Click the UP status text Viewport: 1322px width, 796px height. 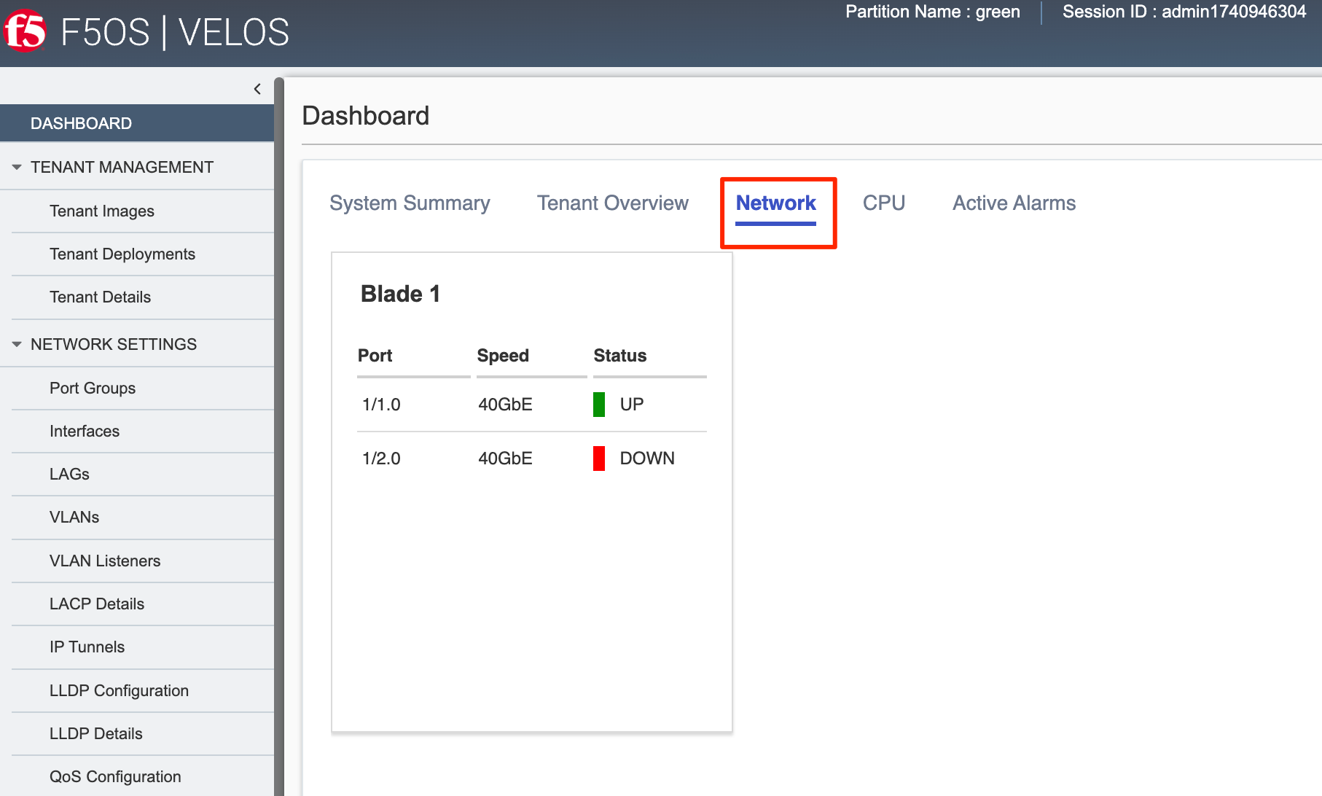point(632,405)
